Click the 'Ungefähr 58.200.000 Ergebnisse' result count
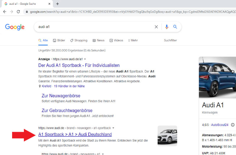 [x=72, y=50]
